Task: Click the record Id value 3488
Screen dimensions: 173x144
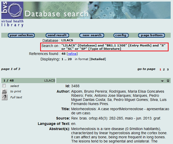Action: 75,86
